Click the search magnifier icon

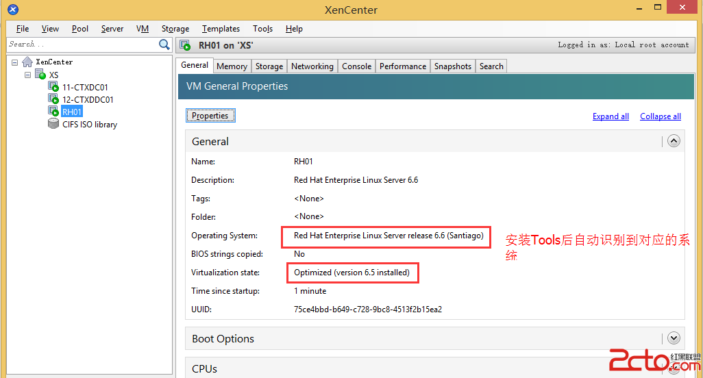pyautogui.click(x=164, y=45)
